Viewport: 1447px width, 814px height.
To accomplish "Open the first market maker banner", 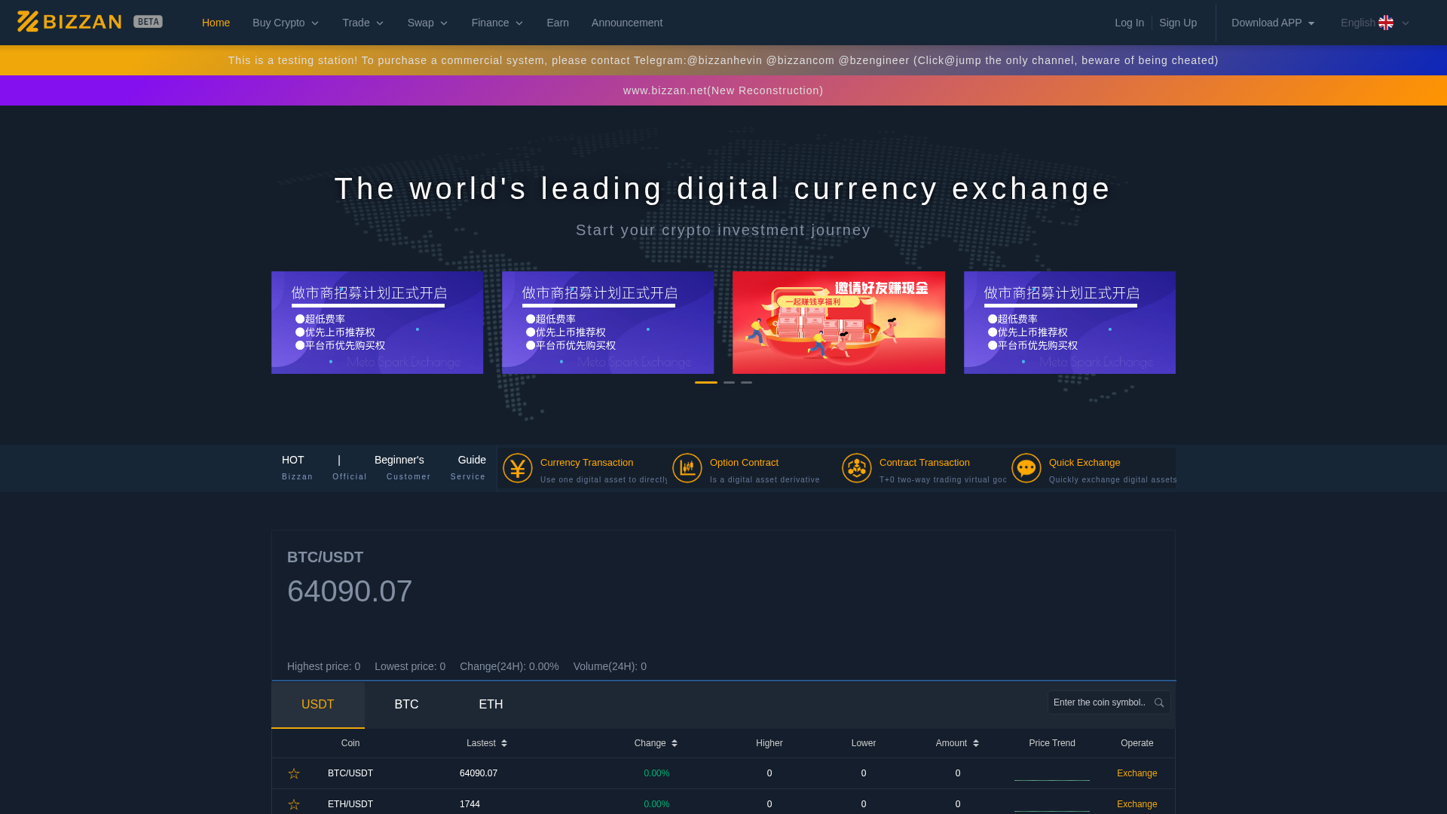I will click(x=377, y=323).
